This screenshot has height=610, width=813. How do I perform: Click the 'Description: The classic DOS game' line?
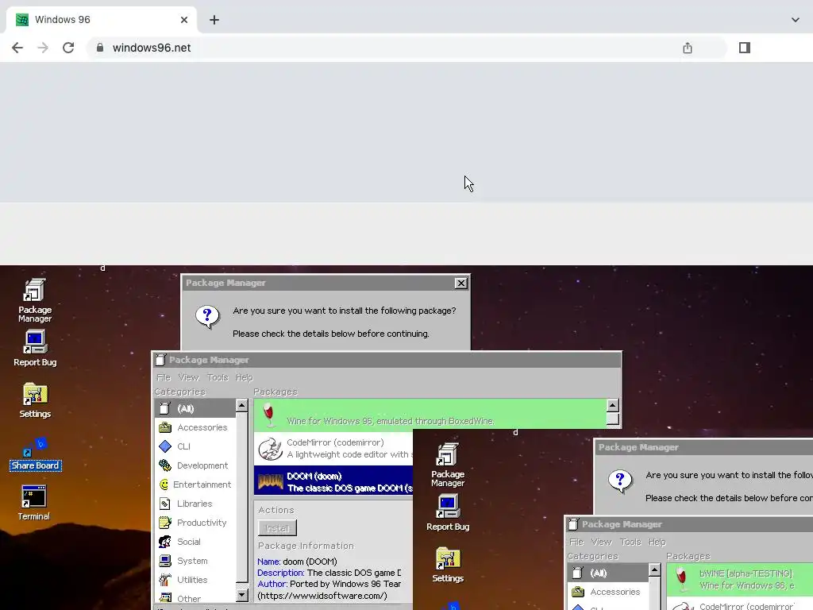tap(329, 573)
